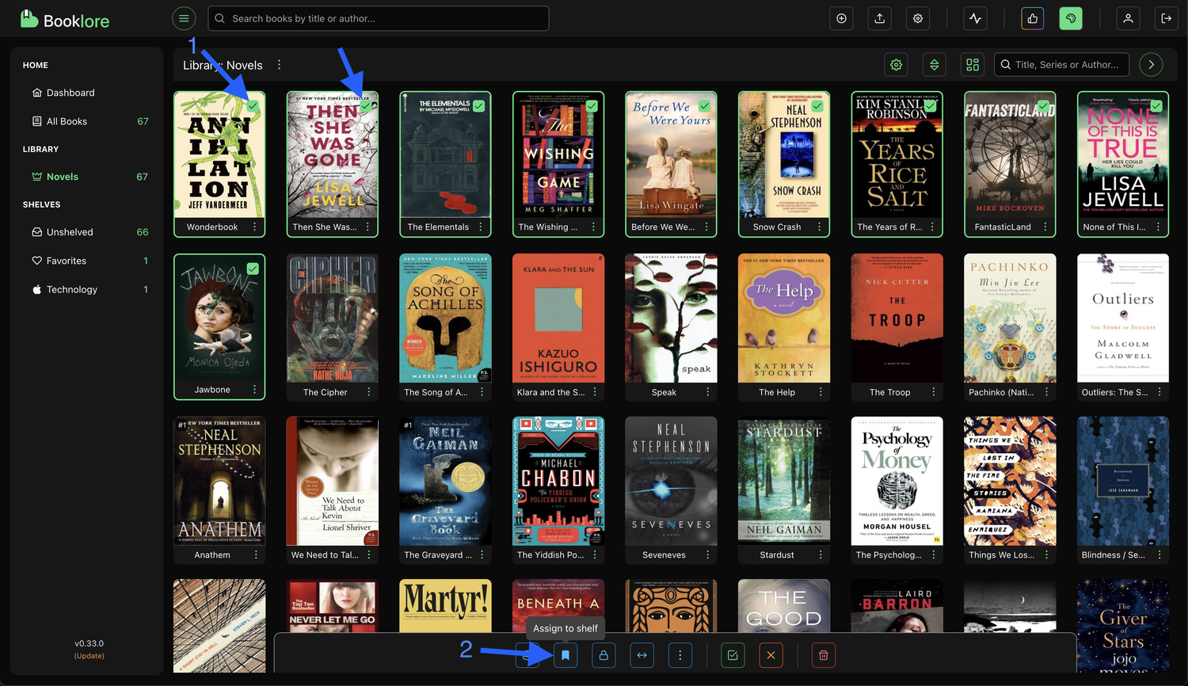Open the three-dot menu for Library: Novels
The height and width of the screenshot is (686, 1188).
(279, 64)
